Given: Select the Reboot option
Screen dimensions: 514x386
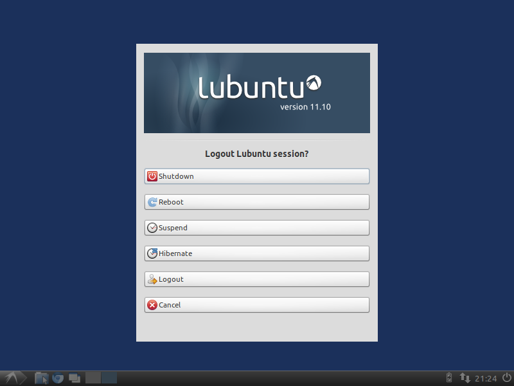Looking at the screenshot, I should point(257,202).
